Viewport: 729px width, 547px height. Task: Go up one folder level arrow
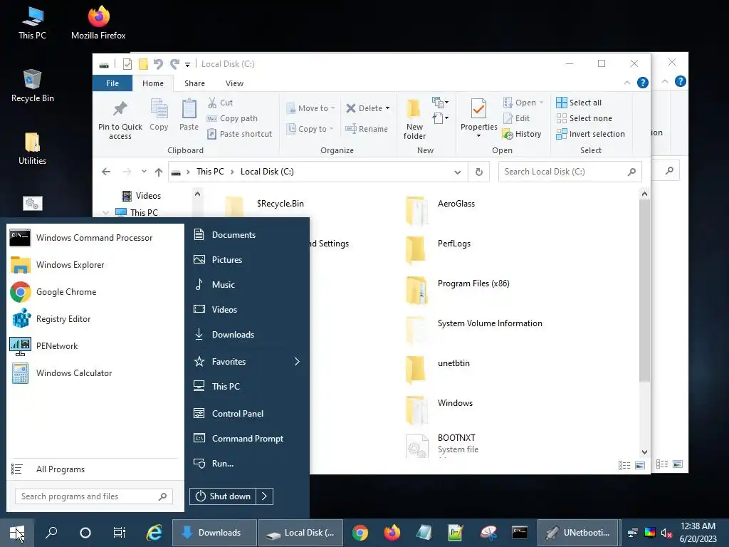[x=159, y=172]
